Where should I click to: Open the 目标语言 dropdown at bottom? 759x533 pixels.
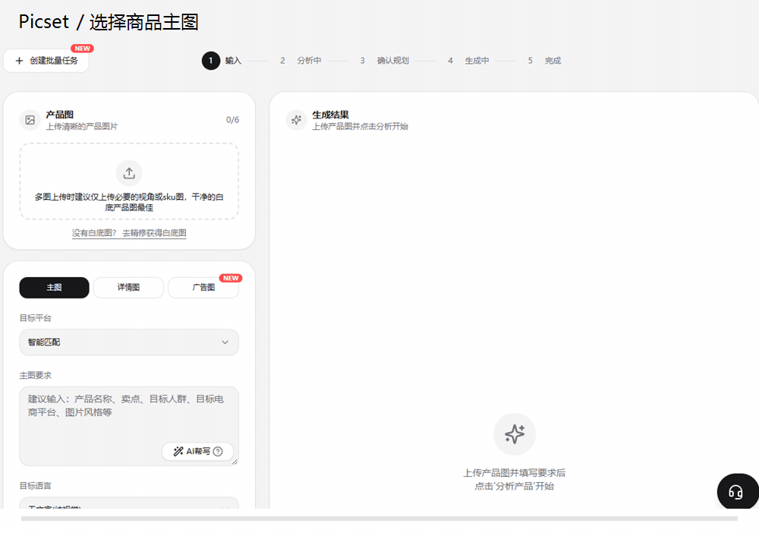point(129,503)
